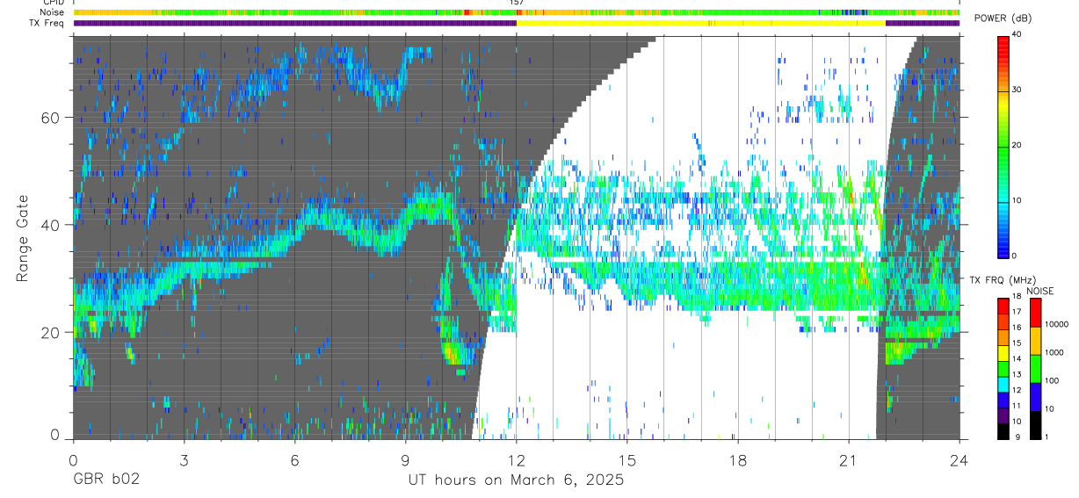The image size is (1079, 498).
Task: Click the 13 tick on TX FRQ legend
Action: pyautogui.click(x=1016, y=375)
